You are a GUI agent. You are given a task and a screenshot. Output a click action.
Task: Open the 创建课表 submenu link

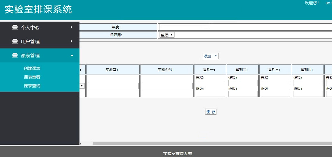32,68
